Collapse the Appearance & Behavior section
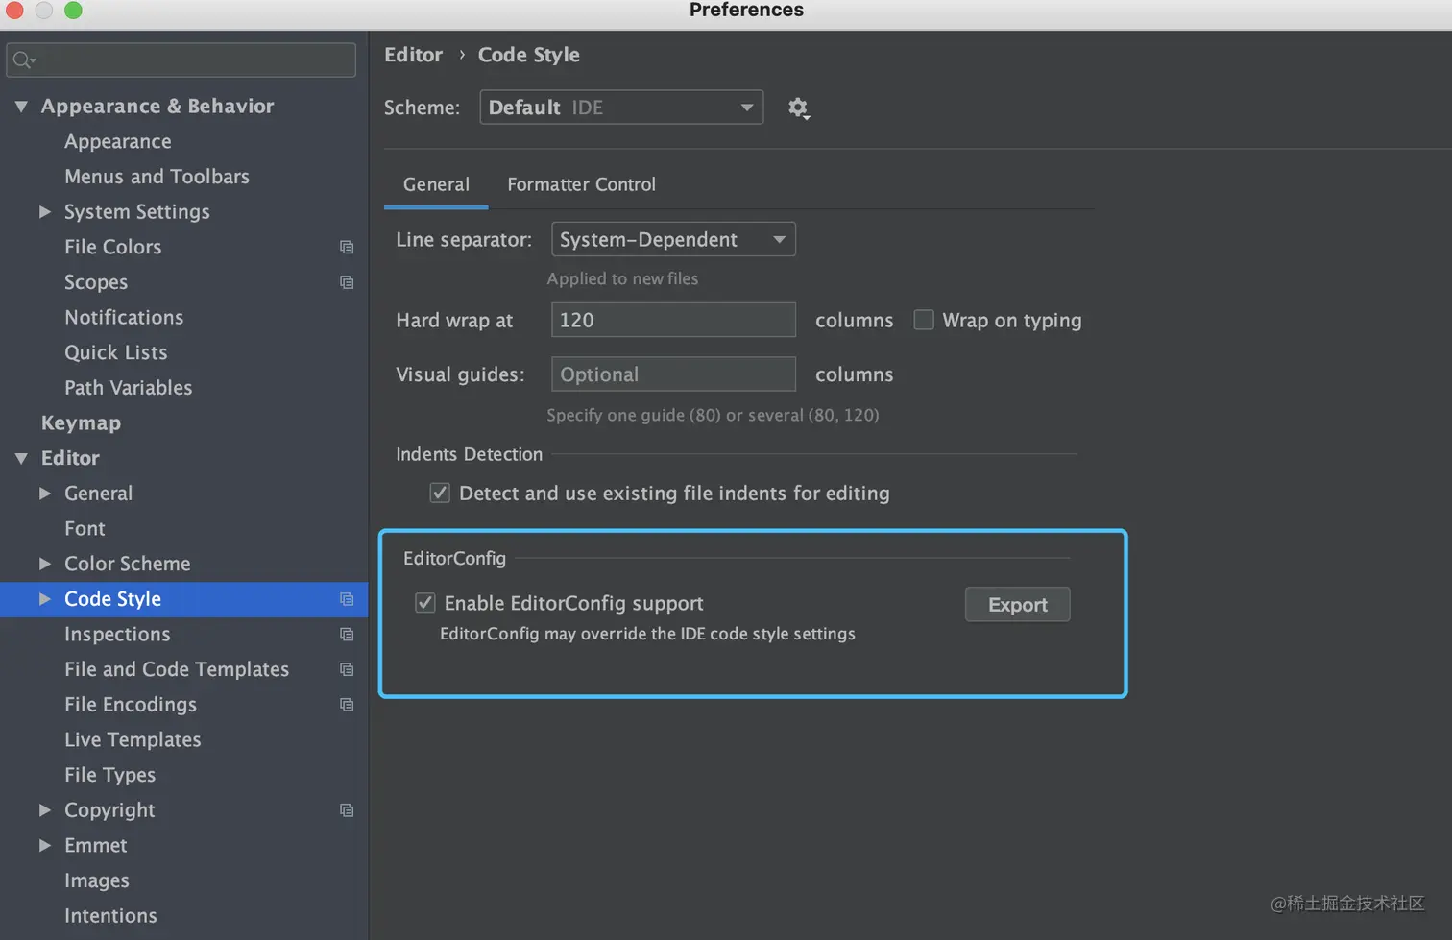 pyautogui.click(x=21, y=107)
